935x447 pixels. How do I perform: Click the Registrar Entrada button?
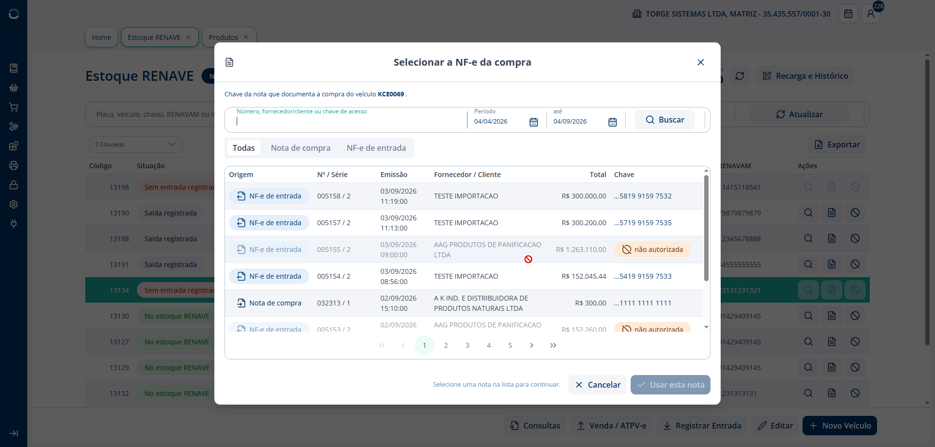(x=702, y=426)
